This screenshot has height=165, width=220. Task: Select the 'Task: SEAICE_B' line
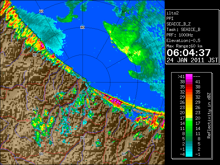(183, 30)
